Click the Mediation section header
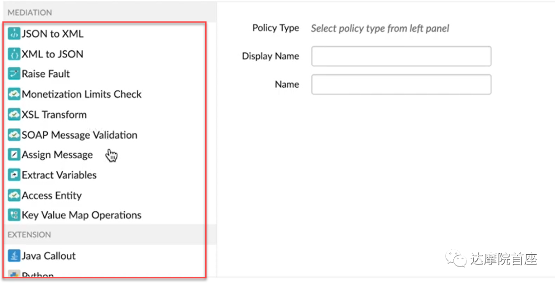Screen dimensions: 555x283 point(30,12)
